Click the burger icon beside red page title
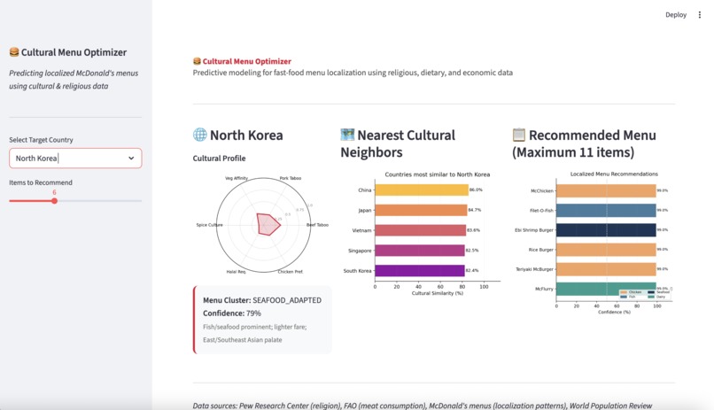The image size is (714, 410). pos(197,61)
